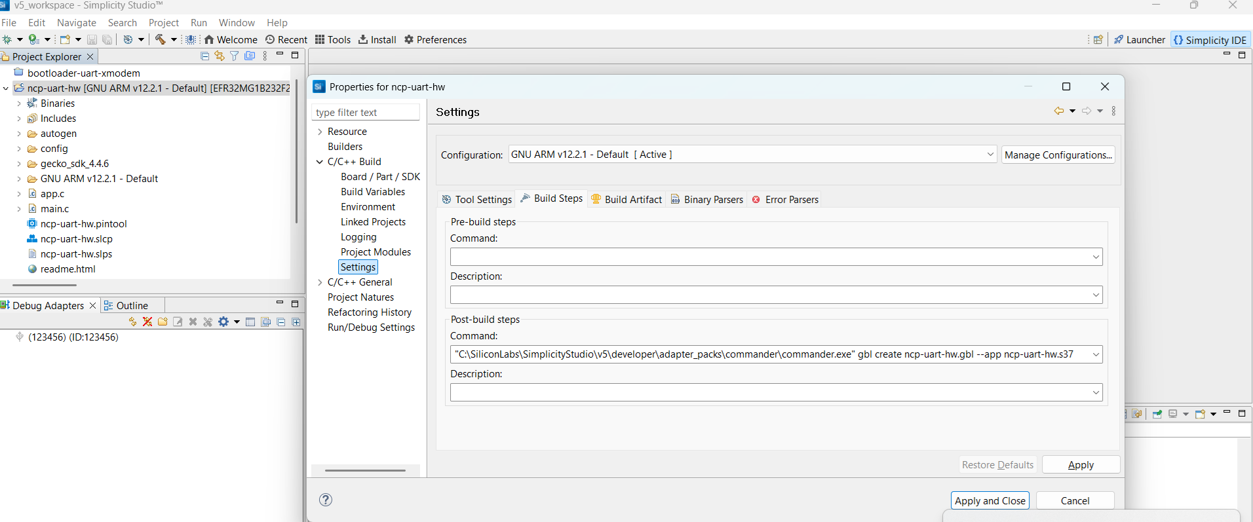Click the hammer Build icon in toolbar
The width and height of the screenshot is (1253, 522).
coord(160,39)
